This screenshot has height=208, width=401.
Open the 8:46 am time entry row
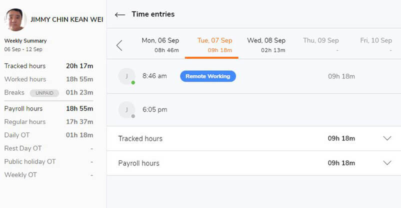point(254,76)
